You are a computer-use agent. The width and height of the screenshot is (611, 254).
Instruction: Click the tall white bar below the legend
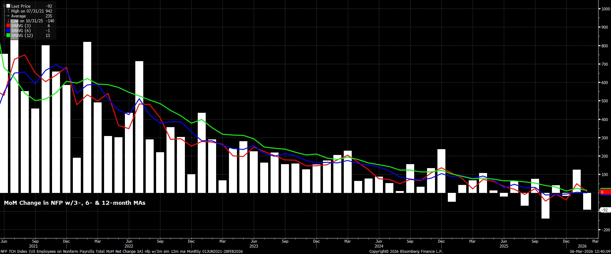coord(14,116)
